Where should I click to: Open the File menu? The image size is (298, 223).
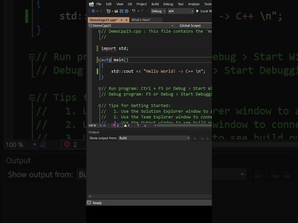[x=99, y=4]
